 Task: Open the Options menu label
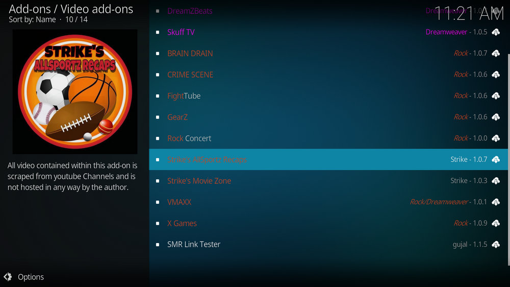tap(31, 277)
